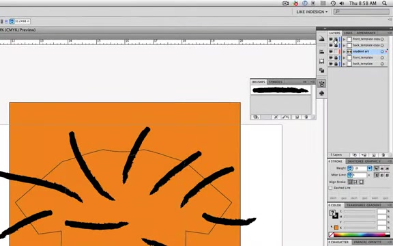Switch to the Symbols tab
Screen dimensions: 393x246
276,82
